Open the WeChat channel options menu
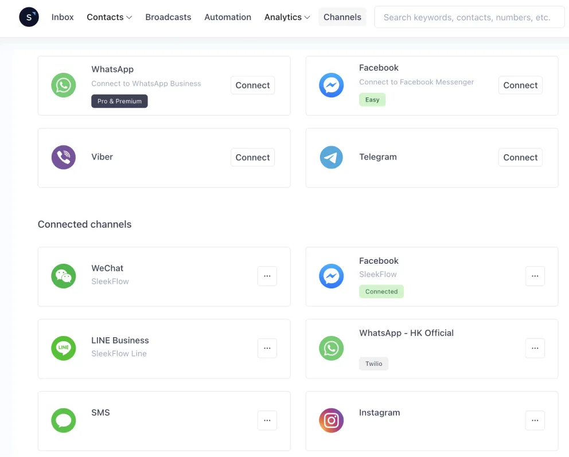This screenshot has width=569, height=457. (267, 276)
